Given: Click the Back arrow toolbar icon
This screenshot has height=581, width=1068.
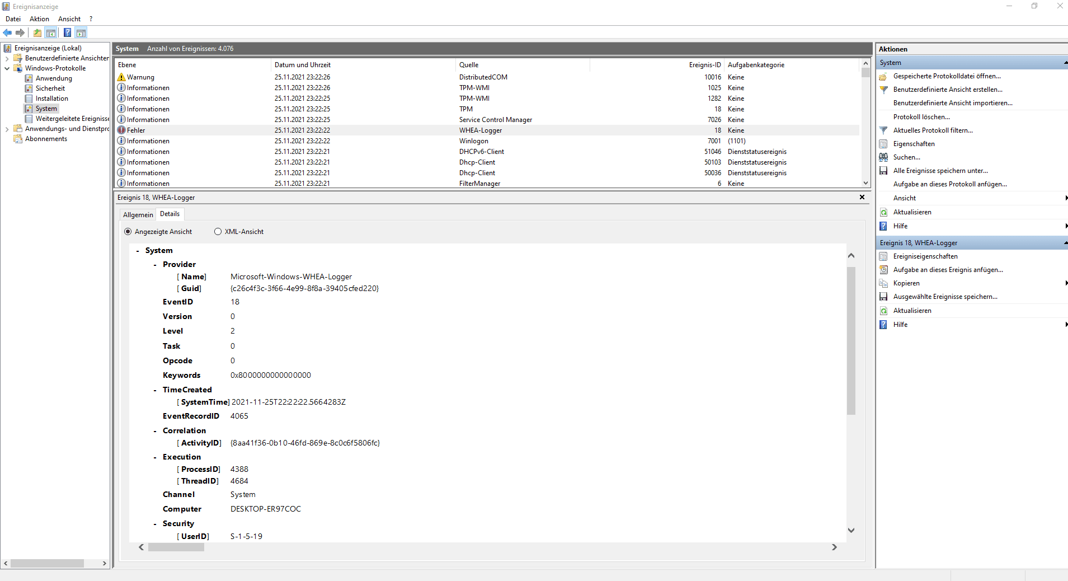Looking at the screenshot, I should click(7, 32).
